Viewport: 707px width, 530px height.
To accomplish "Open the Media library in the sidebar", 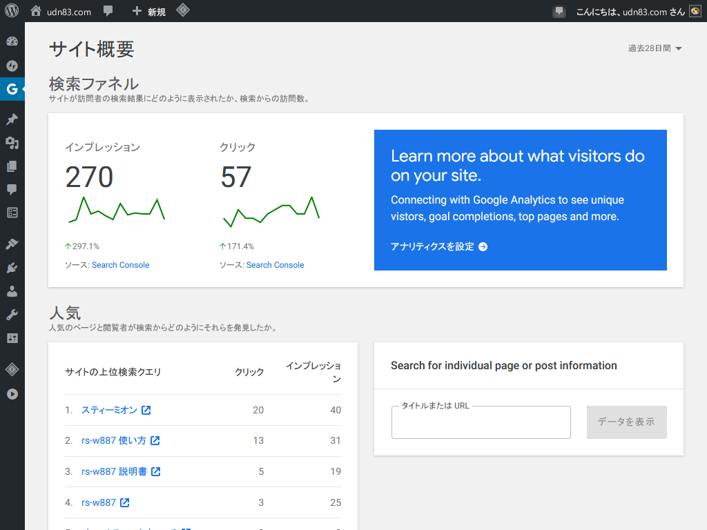I will (x=12, y=143).
